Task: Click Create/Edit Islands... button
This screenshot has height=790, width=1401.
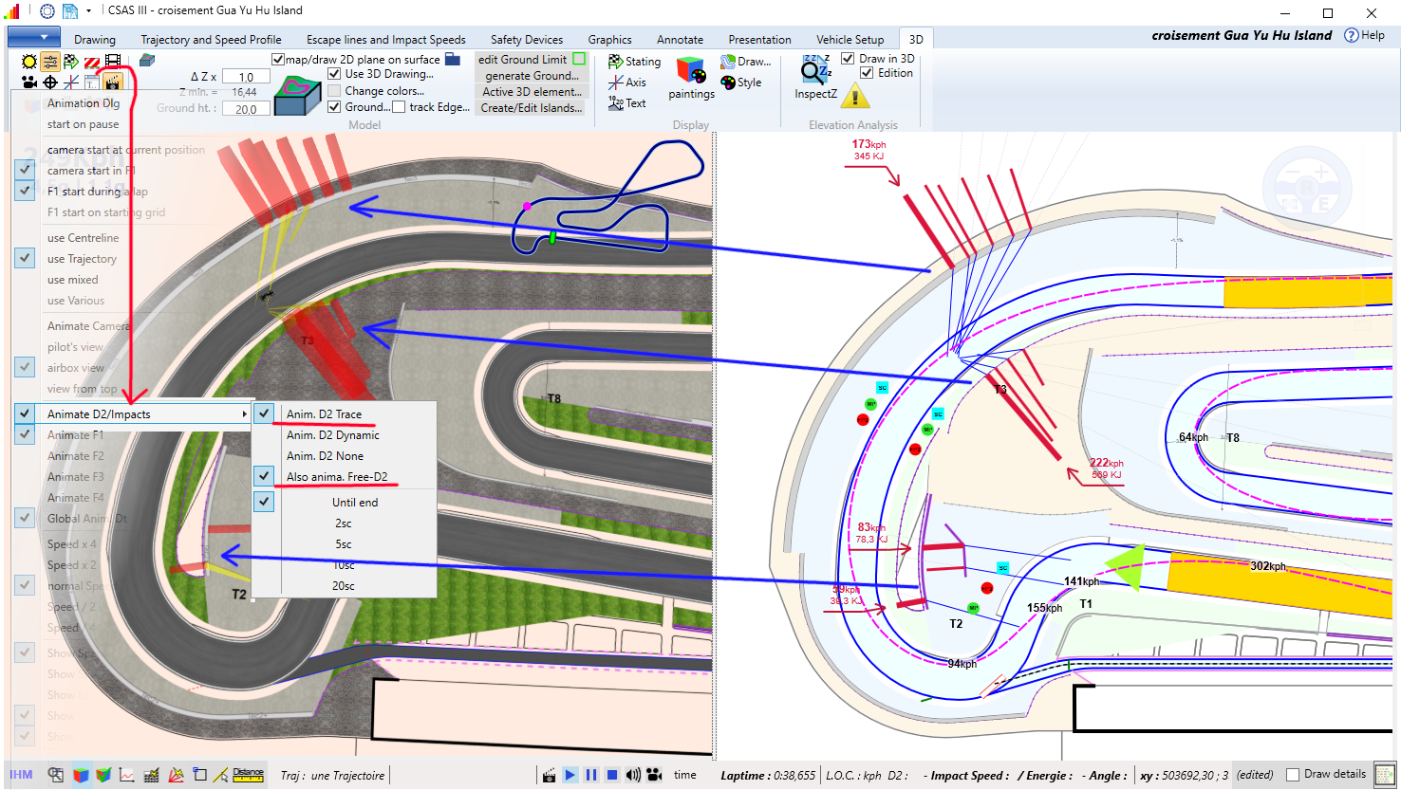Action: 532,107
